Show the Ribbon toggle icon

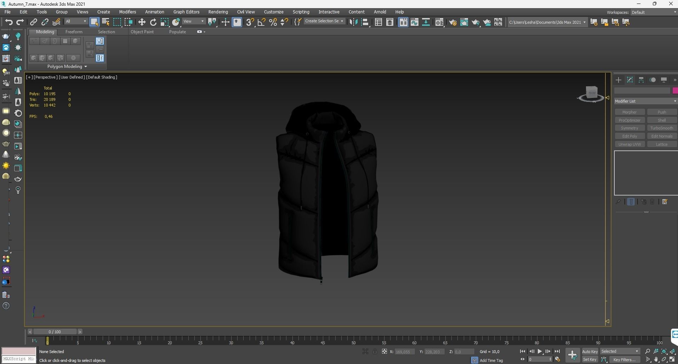(x=403, y=22)
